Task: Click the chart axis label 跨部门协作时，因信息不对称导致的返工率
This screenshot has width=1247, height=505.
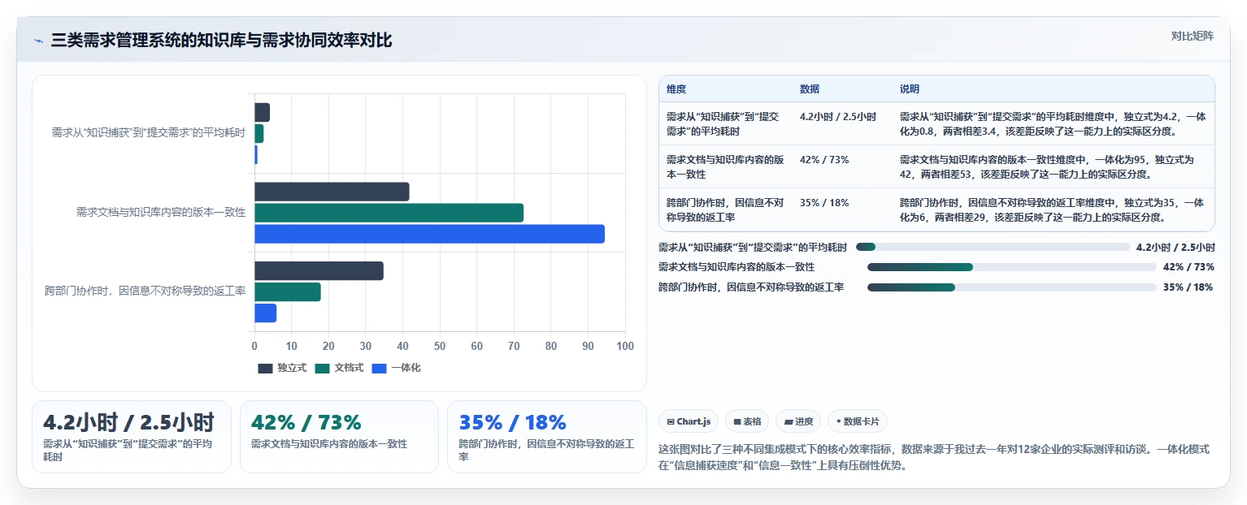Action: pyautogui.click(x=146, y=291)
